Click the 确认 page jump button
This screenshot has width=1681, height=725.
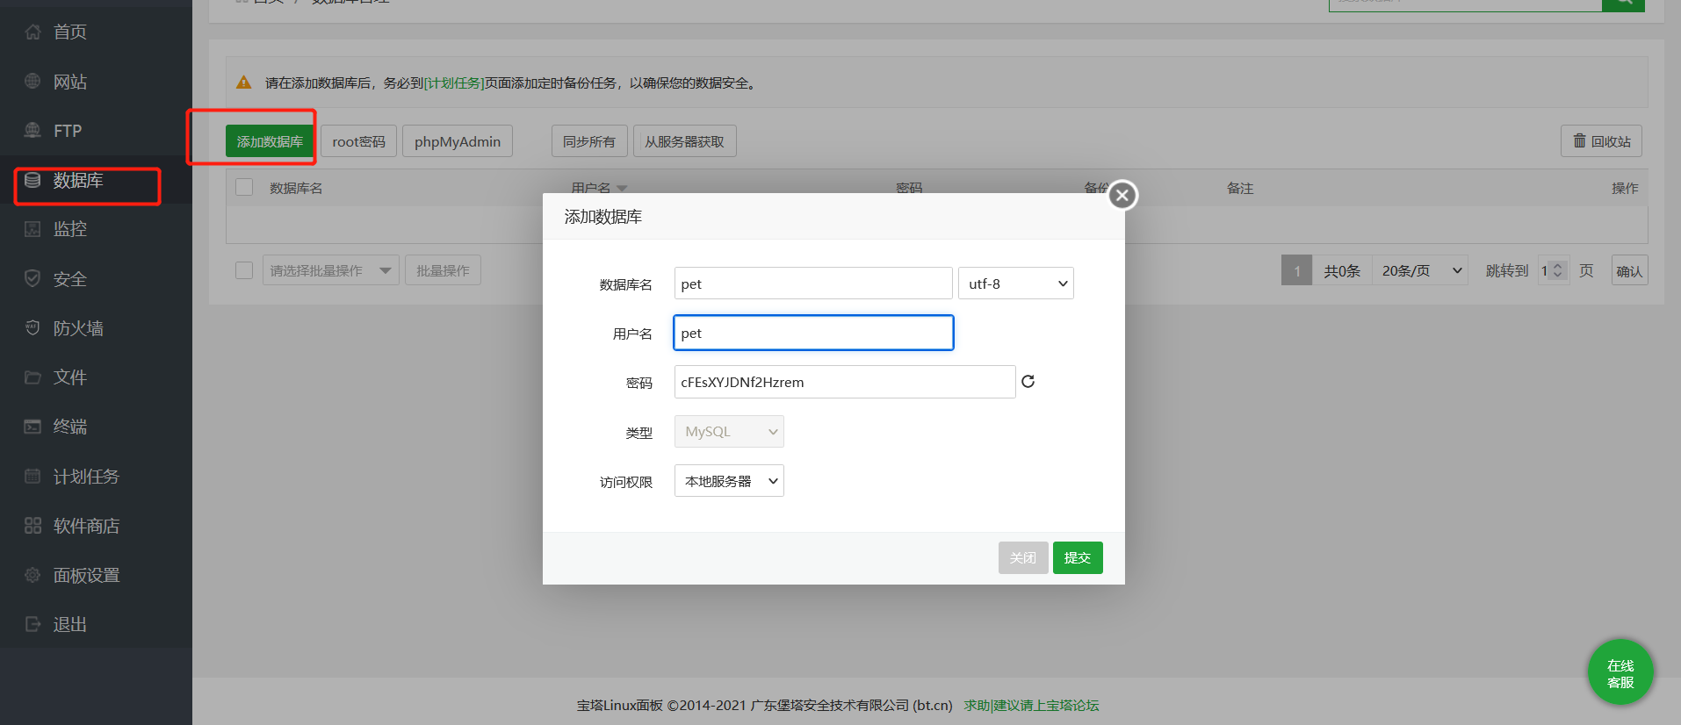point(1629,270)
